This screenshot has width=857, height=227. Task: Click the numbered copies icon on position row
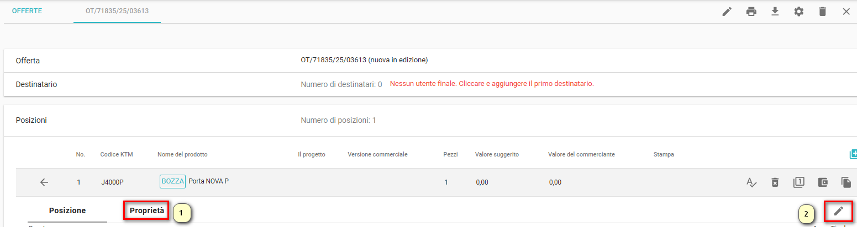[x=798, y=182]
